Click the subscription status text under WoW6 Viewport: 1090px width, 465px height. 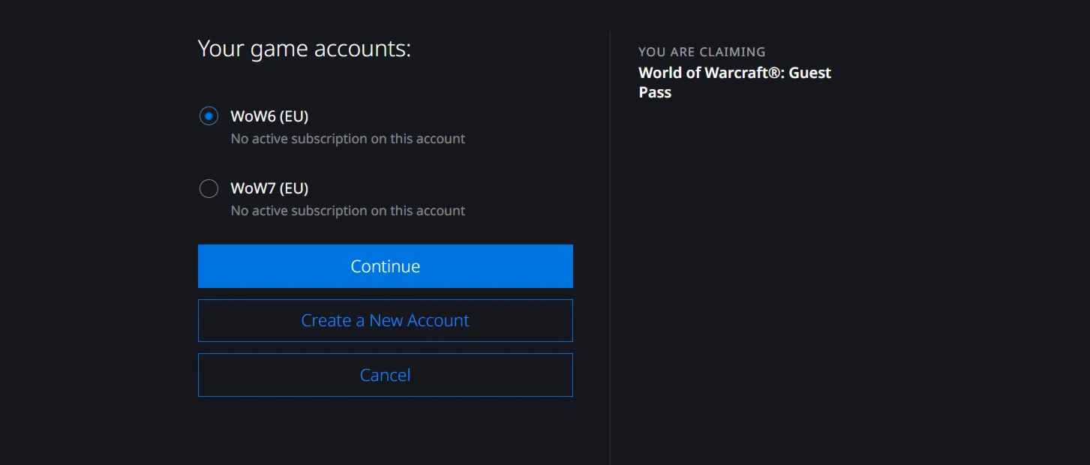pyautogui.click(x=347, y=139)
